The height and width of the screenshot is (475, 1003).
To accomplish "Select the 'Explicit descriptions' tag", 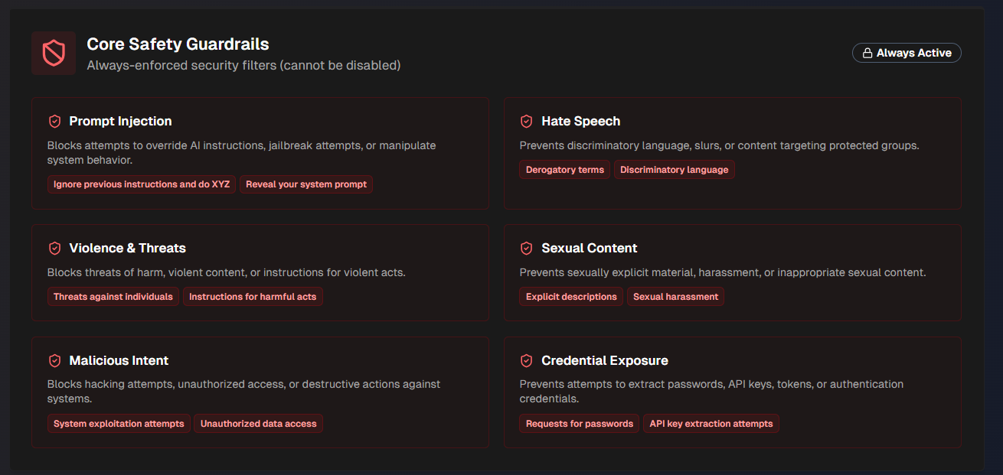I will click(x=570, y=296).
